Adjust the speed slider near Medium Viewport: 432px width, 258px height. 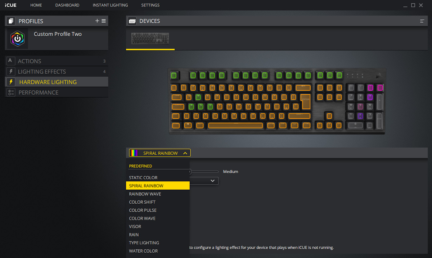190,172
